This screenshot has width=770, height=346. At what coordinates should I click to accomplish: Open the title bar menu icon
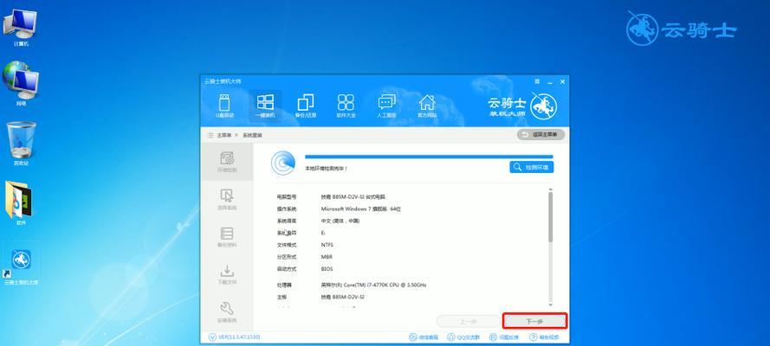[538, 82]
